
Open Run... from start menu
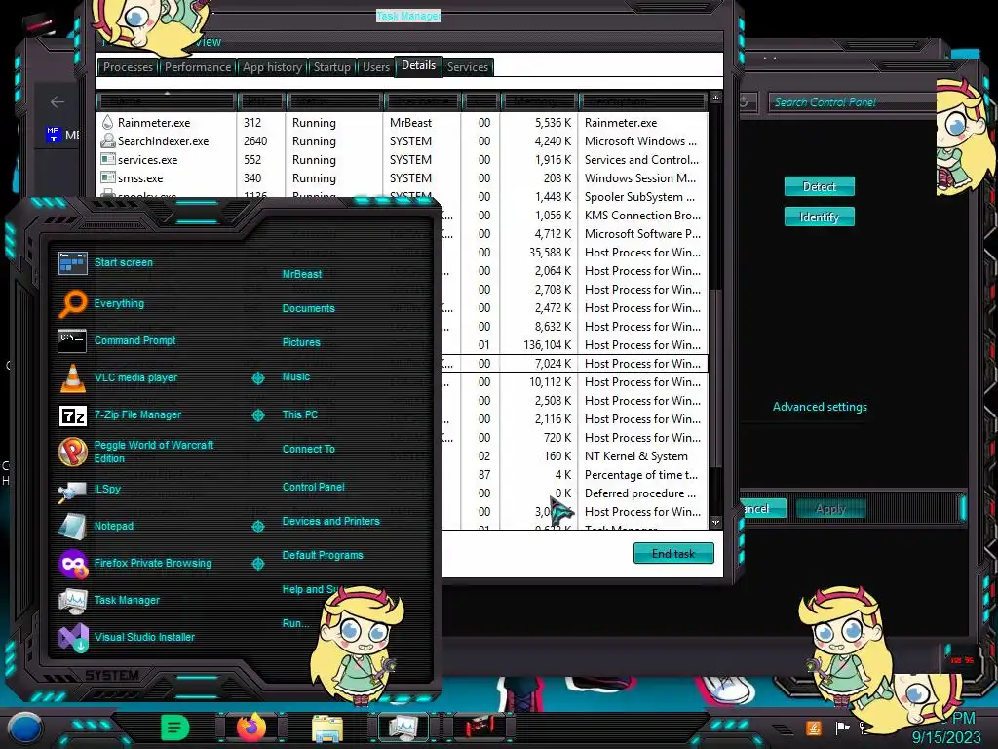[295, 623]
